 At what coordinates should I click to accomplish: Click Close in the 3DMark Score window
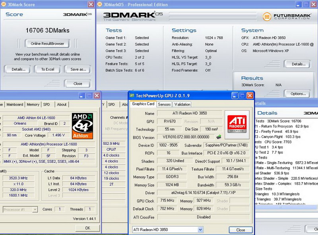[x=78, y=84]
